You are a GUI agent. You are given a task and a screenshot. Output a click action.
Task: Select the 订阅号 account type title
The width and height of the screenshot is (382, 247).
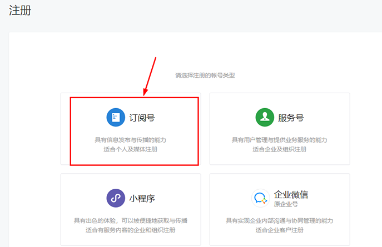[x=142, y=118]
